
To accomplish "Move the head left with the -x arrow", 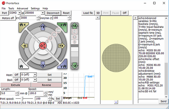I will pos(24,46).
